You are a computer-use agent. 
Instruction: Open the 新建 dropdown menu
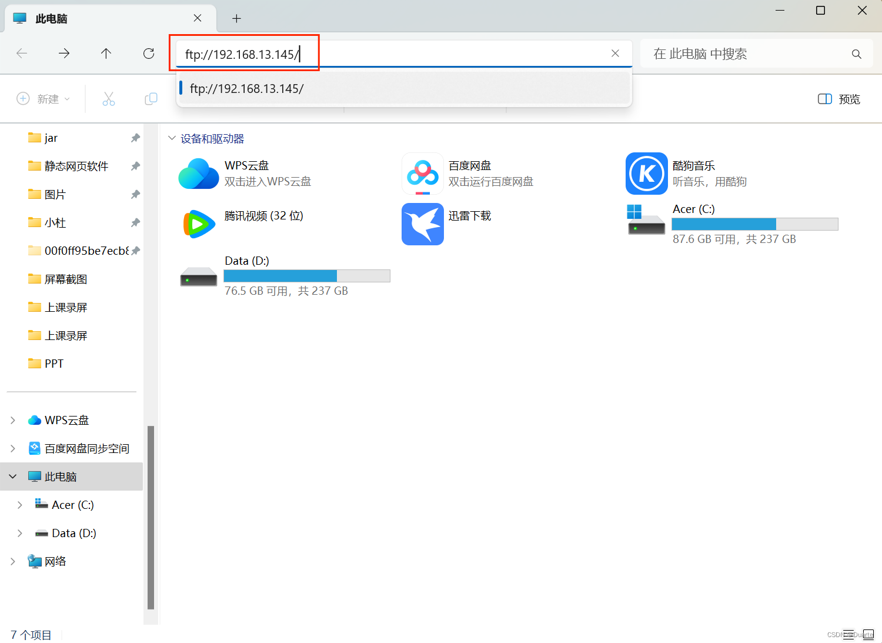click(44, 99)
